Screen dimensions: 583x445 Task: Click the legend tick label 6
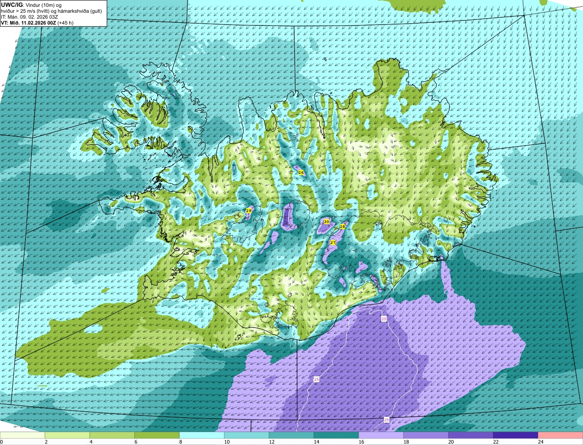(x=136, y=441)
